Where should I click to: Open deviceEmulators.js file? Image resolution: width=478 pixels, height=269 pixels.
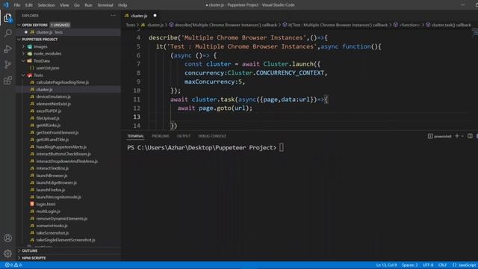(x=53, y=96)
